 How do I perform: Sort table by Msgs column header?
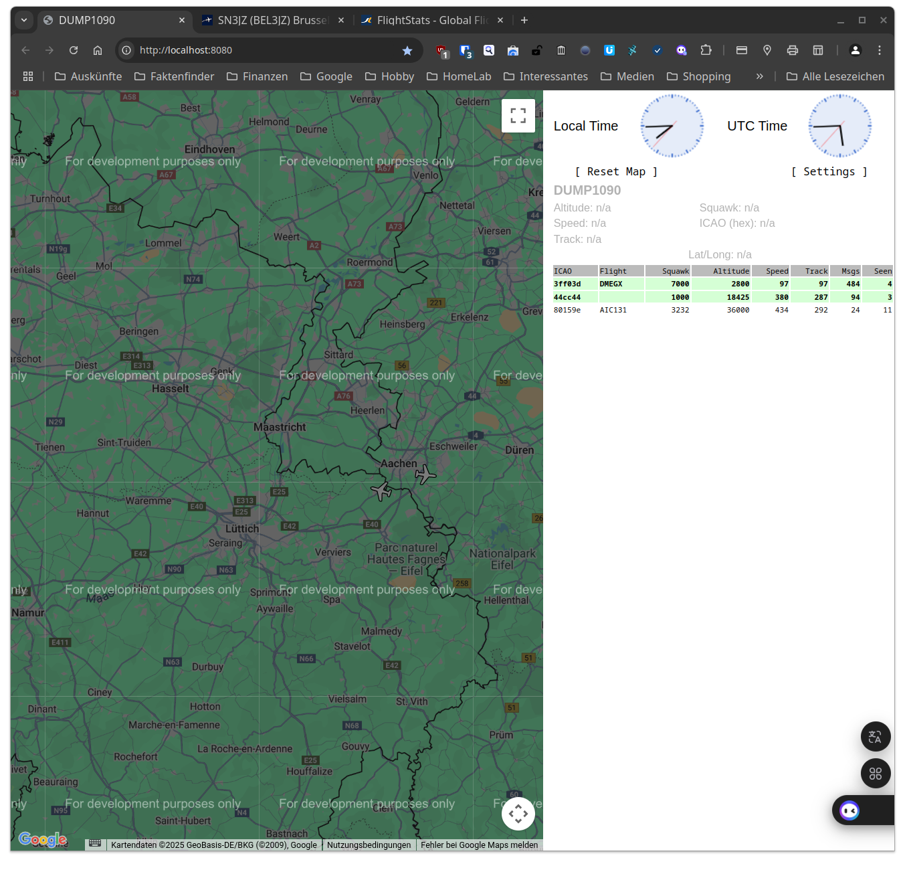point(845,271)
